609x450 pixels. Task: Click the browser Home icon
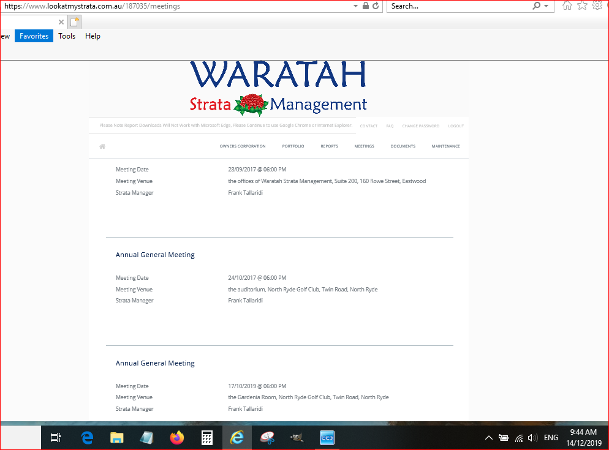[567, 6]
